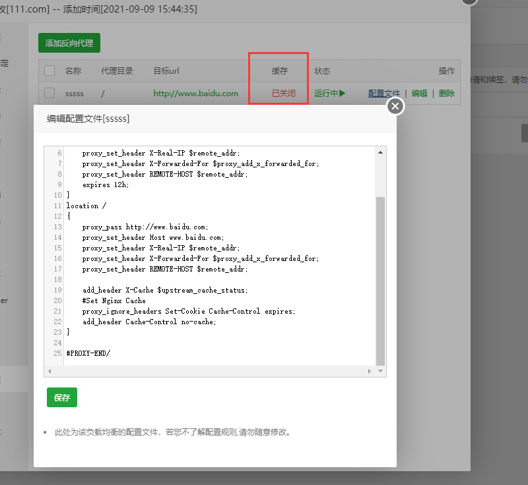Click the 编辑配置文件[sssss] dialog title
528x485 pixels.
(x=88, y=119)
